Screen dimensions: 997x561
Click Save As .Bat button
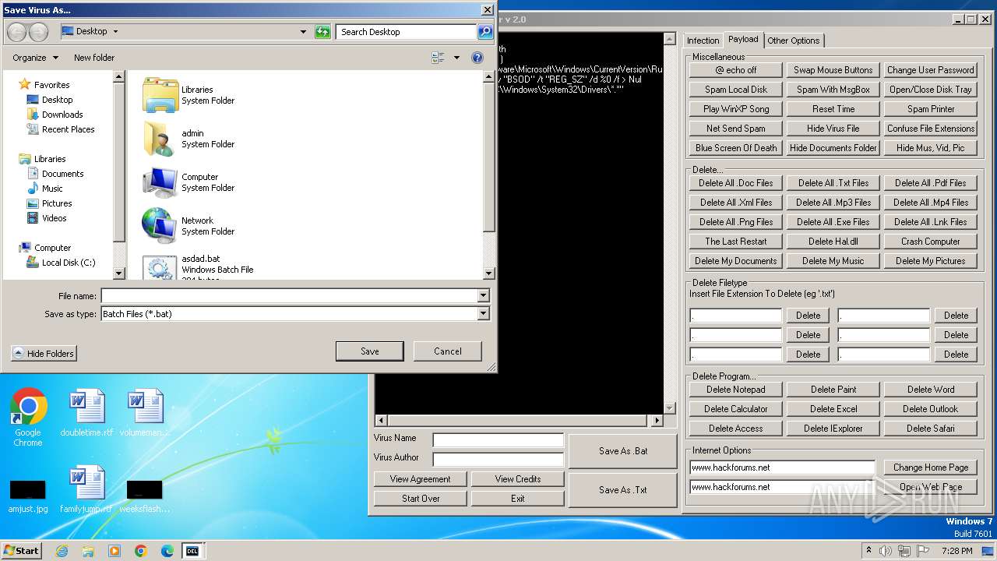[623, 451]
